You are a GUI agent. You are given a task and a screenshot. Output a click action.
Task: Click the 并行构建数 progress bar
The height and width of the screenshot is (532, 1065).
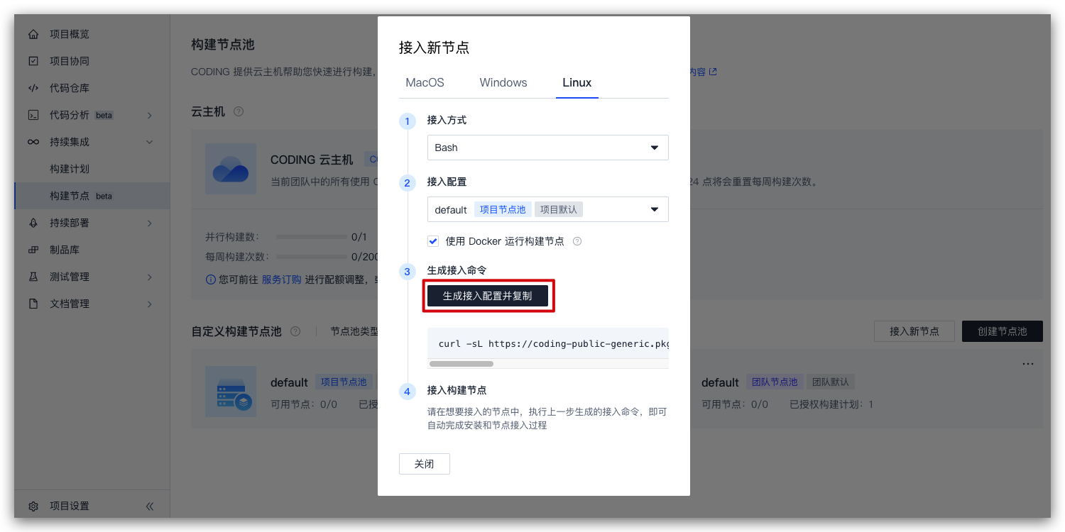pos(312,237)
